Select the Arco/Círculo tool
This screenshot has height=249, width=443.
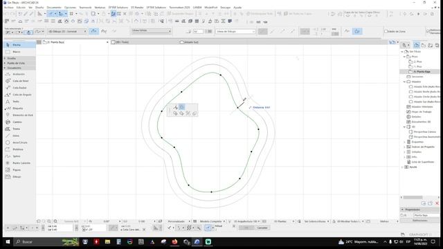click(x=19, y=142)
